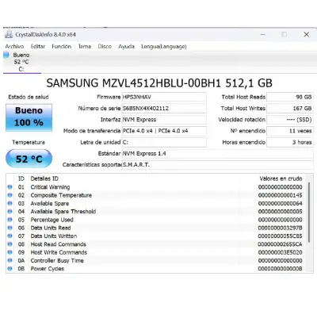Open the Editar menu
Screen dimensions: 317x330
coord(38,47)
